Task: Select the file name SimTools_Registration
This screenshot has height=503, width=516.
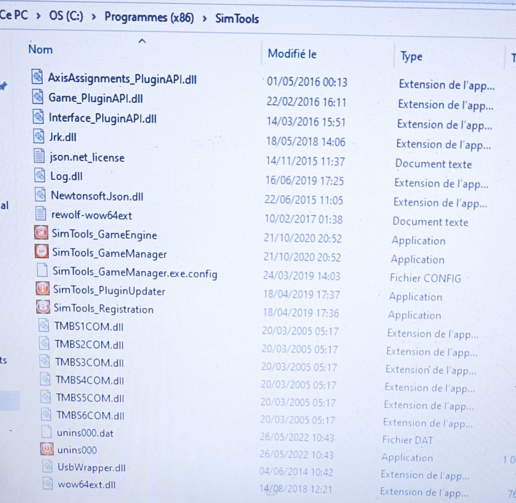Action: pyautogui.click(x=104, y=309)
